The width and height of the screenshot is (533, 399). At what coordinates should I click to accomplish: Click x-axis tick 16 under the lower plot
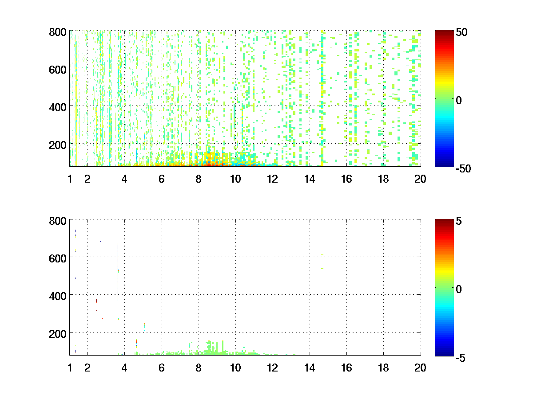click(x=346, y=368)
